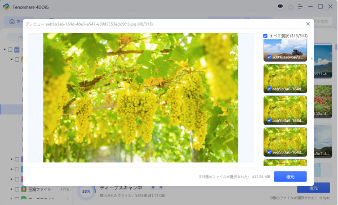Image resolution: width=338 pixels, height=205 pixels.
Task: Open the robot assistant icon in title bar
Action: 280,6
